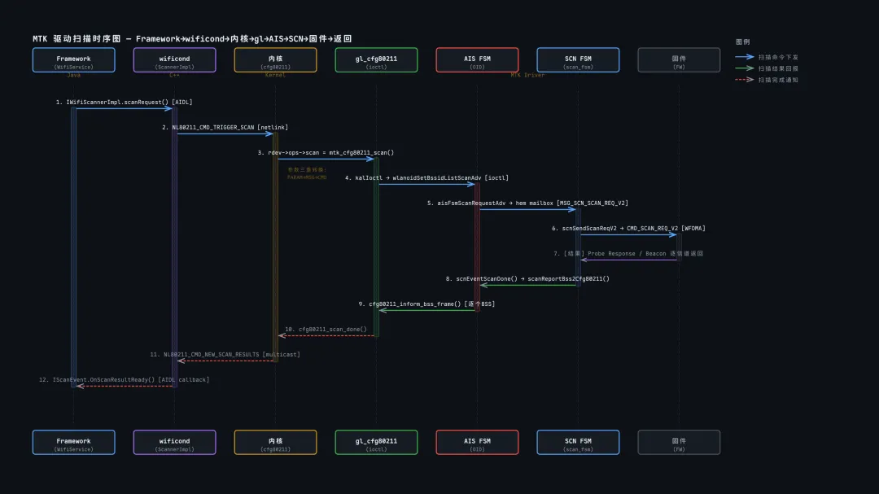Select message 10 cfg80211_scan_done() label
Viewport: 879px width, 494px height.
click(326, 329)
